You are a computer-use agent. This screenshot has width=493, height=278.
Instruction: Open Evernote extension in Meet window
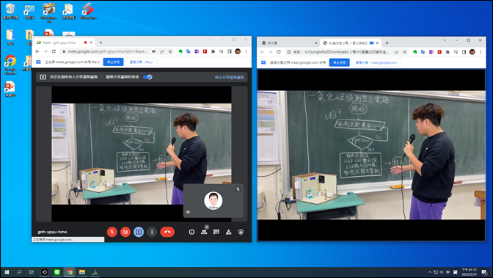point(180,51)
